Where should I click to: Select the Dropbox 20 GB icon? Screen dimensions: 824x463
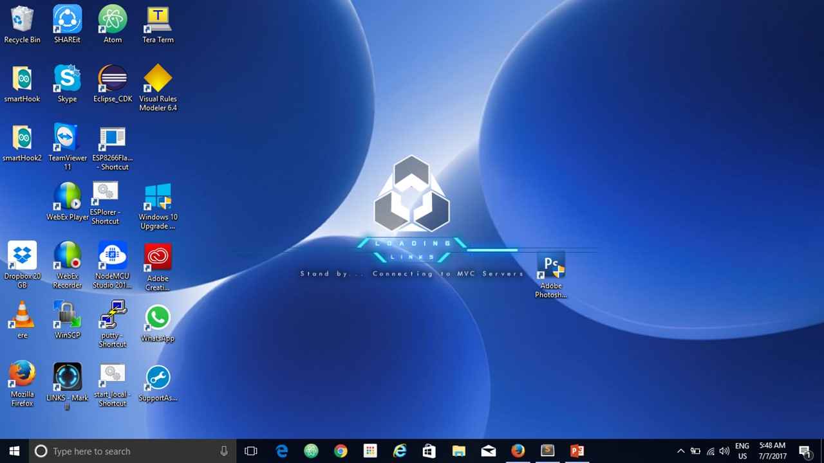tap(22, 265)
